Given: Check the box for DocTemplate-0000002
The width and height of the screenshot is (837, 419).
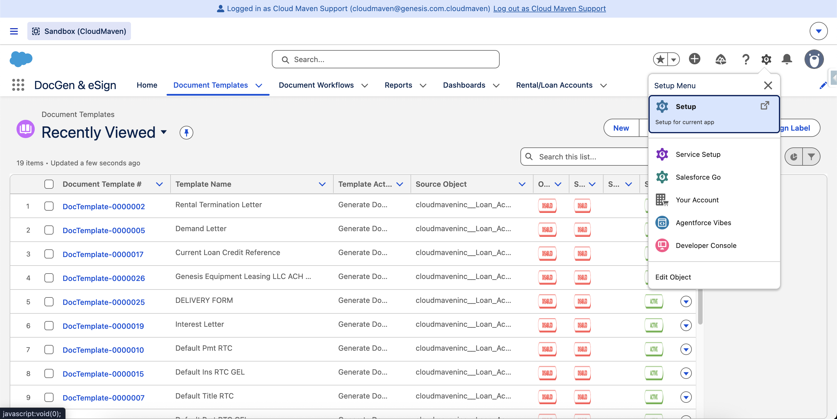Looking at the screenshot, I should (49, 206).
